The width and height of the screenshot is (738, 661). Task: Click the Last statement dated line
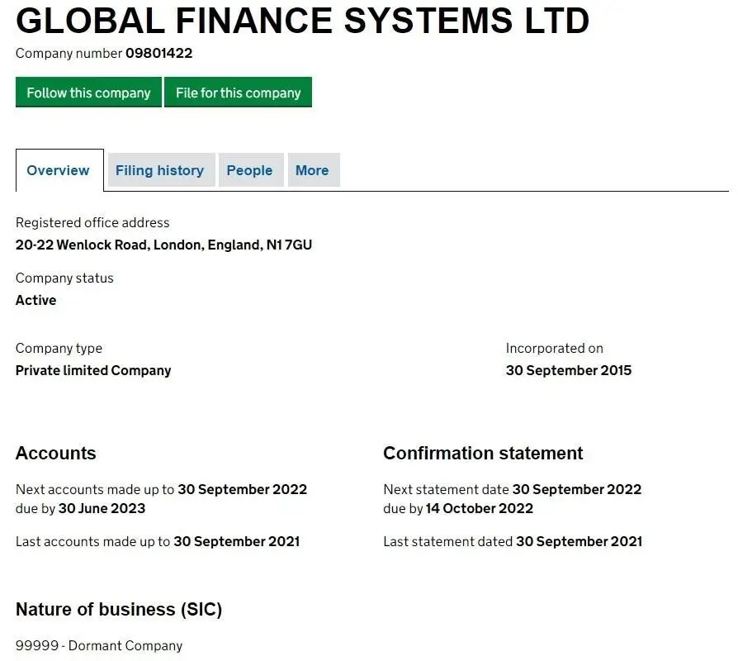[x=512, y=541]
